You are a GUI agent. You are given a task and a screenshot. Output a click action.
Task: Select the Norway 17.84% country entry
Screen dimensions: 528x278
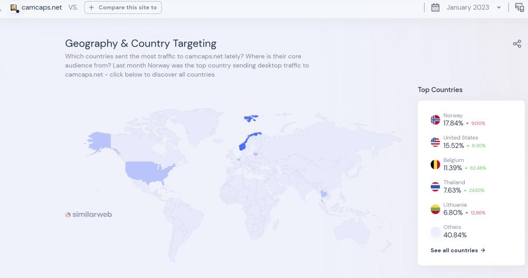(453, 119)
